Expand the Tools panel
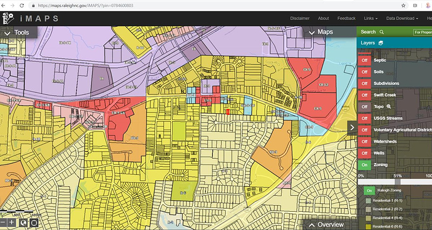Image resolution: width=432 pixels, height=230 pixels. pyautogui.click(x=19, y=32)
